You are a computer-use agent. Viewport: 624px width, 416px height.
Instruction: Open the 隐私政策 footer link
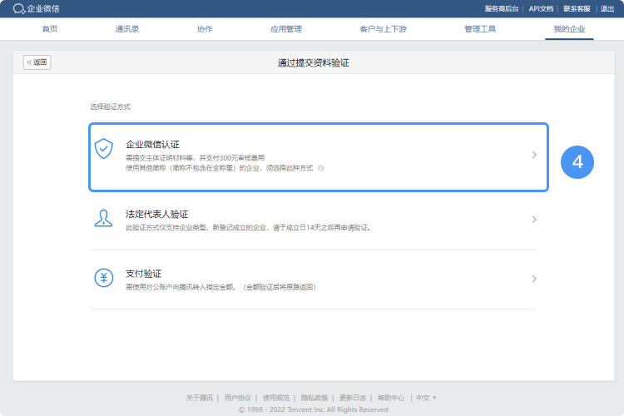coord(314,398)
